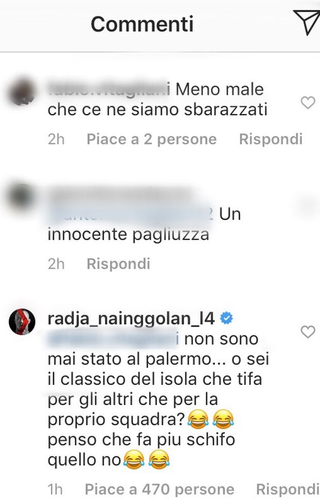The width and height of the screenshot is (320, 502).
Task: Tap the Commenti header title
Action: [x=142, y=24]
